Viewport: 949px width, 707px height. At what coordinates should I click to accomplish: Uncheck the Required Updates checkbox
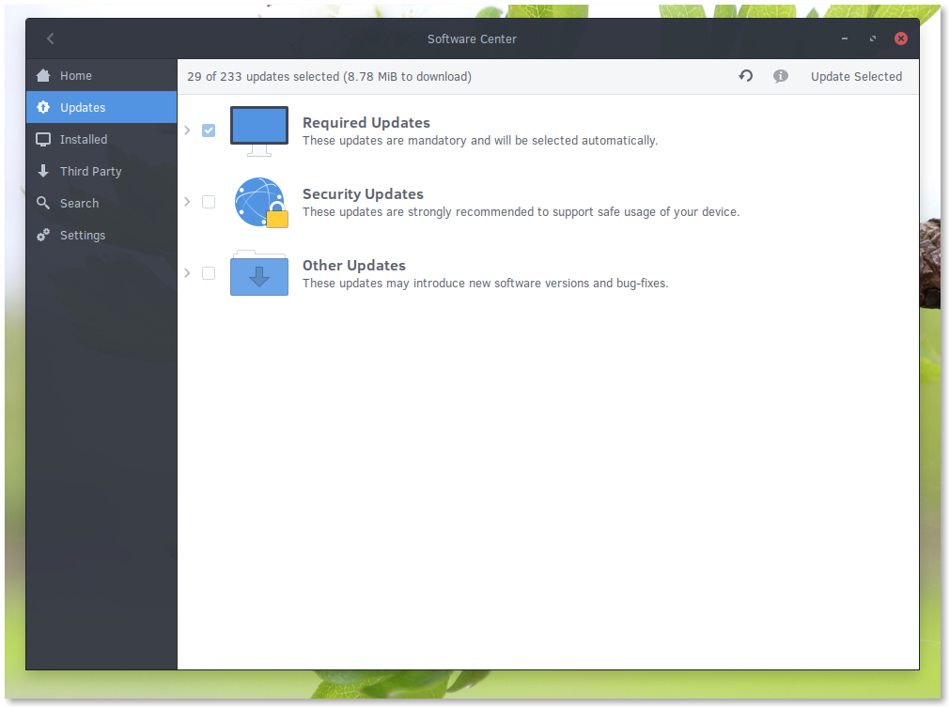(x=209, y=130)
